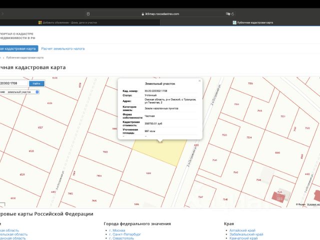Click the page reload icon in address bar

pos(232,14)
